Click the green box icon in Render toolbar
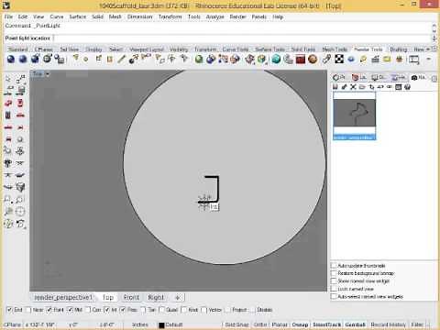 261,59
